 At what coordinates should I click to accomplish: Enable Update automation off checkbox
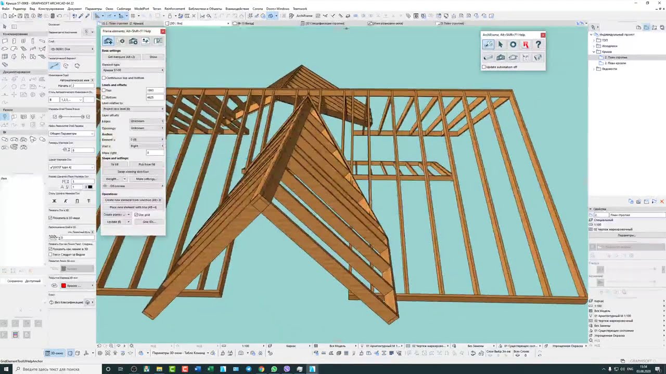(x=484, y=67)
